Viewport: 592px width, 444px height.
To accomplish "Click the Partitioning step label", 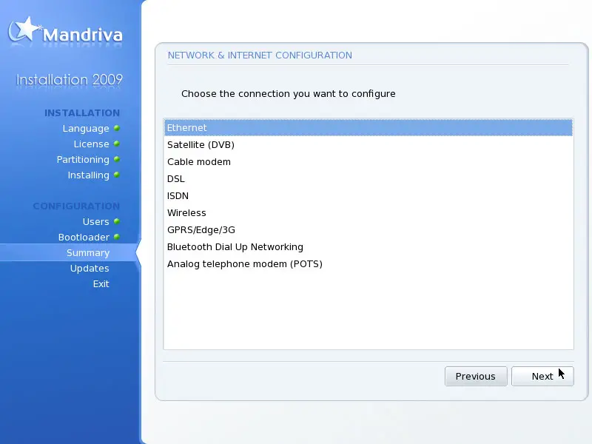I will (x=83, y=160).
